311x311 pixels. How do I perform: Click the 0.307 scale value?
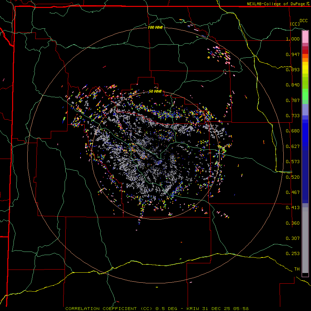(293, 238)
